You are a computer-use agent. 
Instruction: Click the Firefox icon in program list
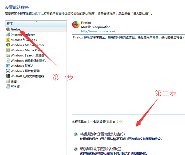[x=8, y=29]
